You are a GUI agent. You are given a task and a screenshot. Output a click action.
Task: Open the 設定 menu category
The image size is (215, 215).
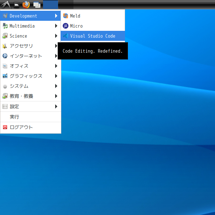point(30,106)
